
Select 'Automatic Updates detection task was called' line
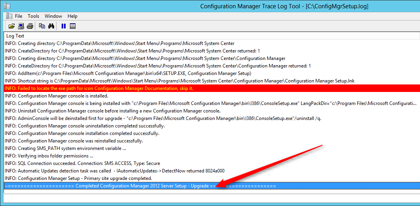[x=212, y=171]
